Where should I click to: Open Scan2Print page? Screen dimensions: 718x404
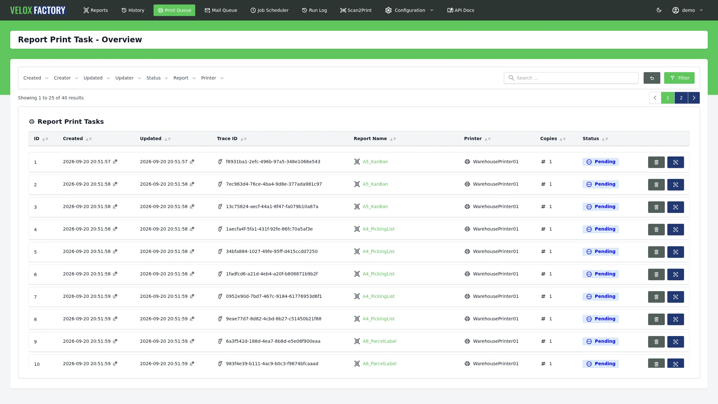click(x=356, y=10)
